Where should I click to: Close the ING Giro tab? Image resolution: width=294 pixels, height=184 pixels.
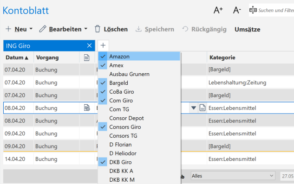point(90,45)
